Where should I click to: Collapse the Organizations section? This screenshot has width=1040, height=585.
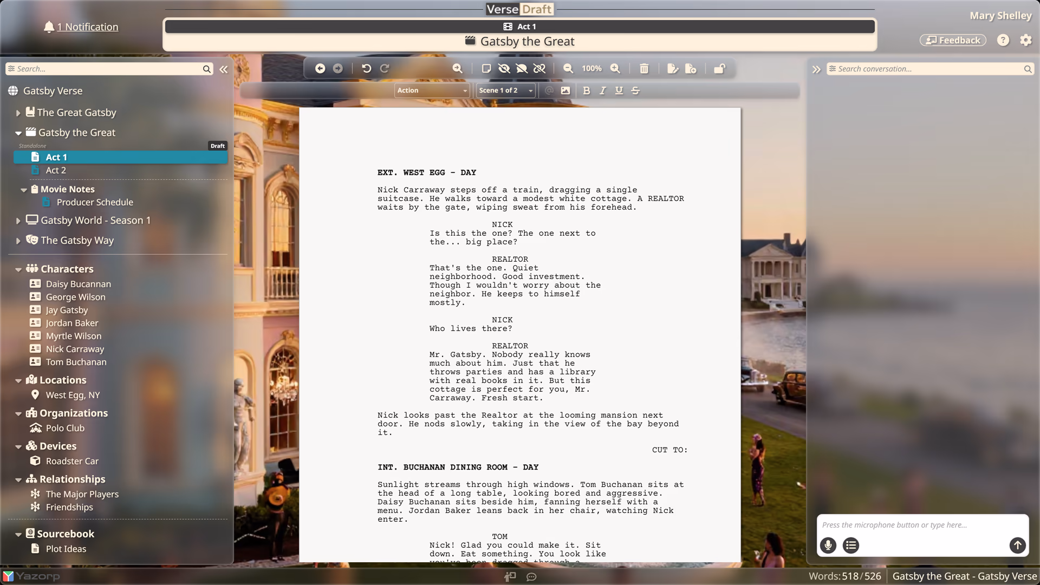[18, 413]
